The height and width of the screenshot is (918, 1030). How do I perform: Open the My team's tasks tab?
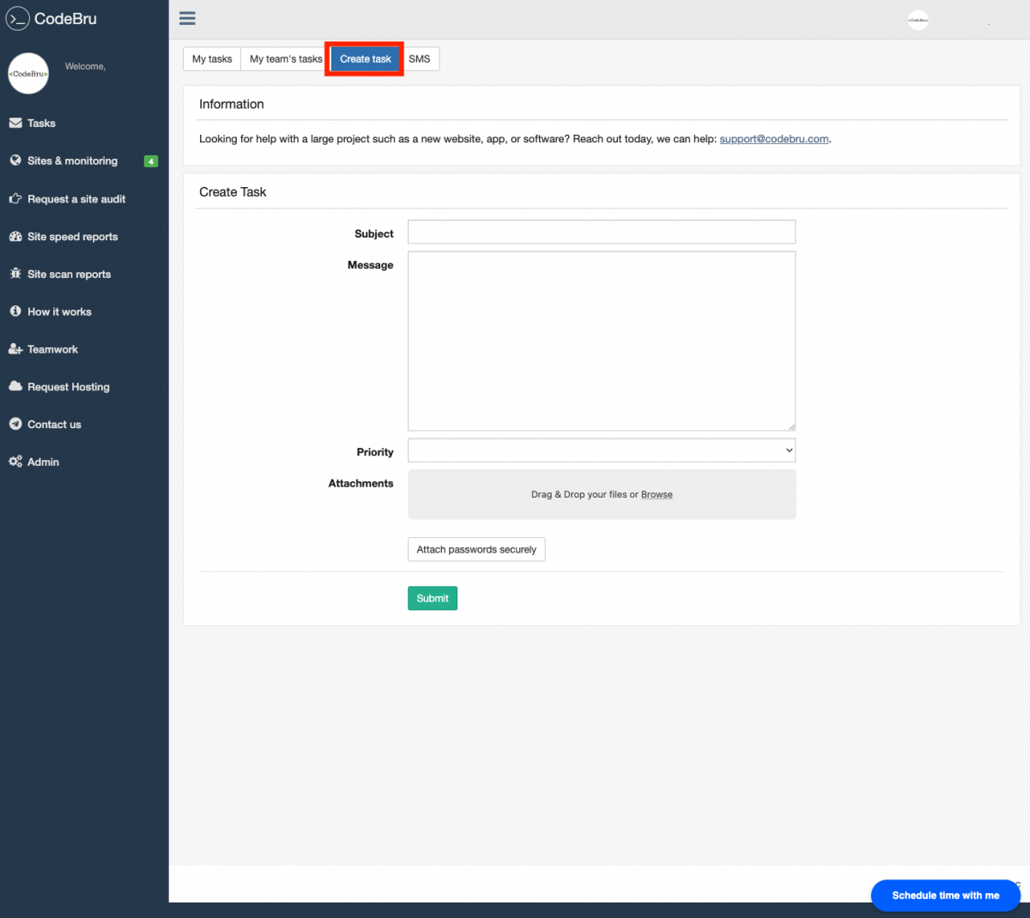(285, 59)
